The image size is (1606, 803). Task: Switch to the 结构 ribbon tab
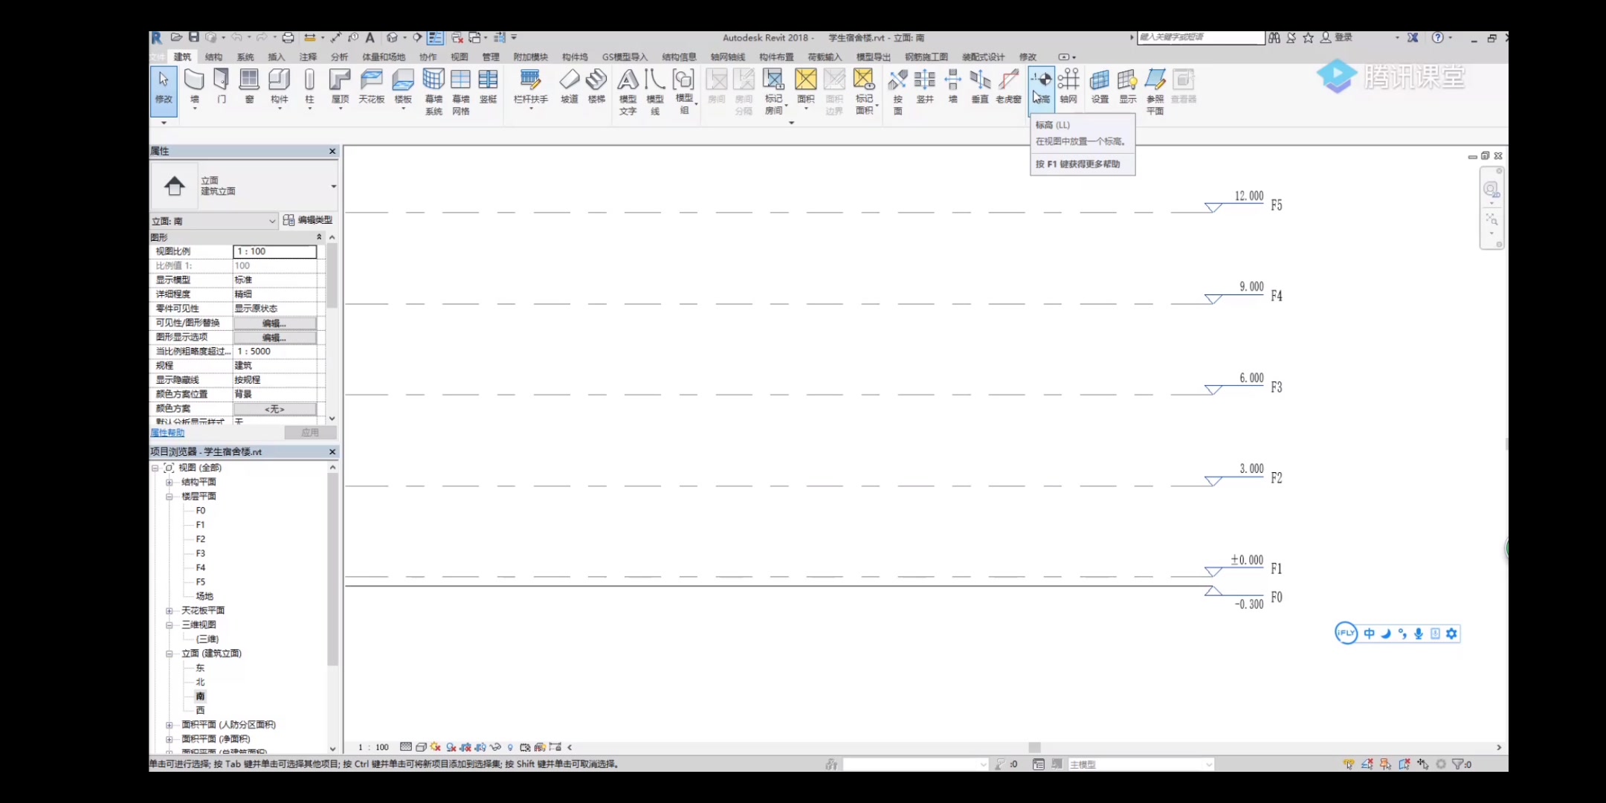pyautogui.click(x=213, y=57)
